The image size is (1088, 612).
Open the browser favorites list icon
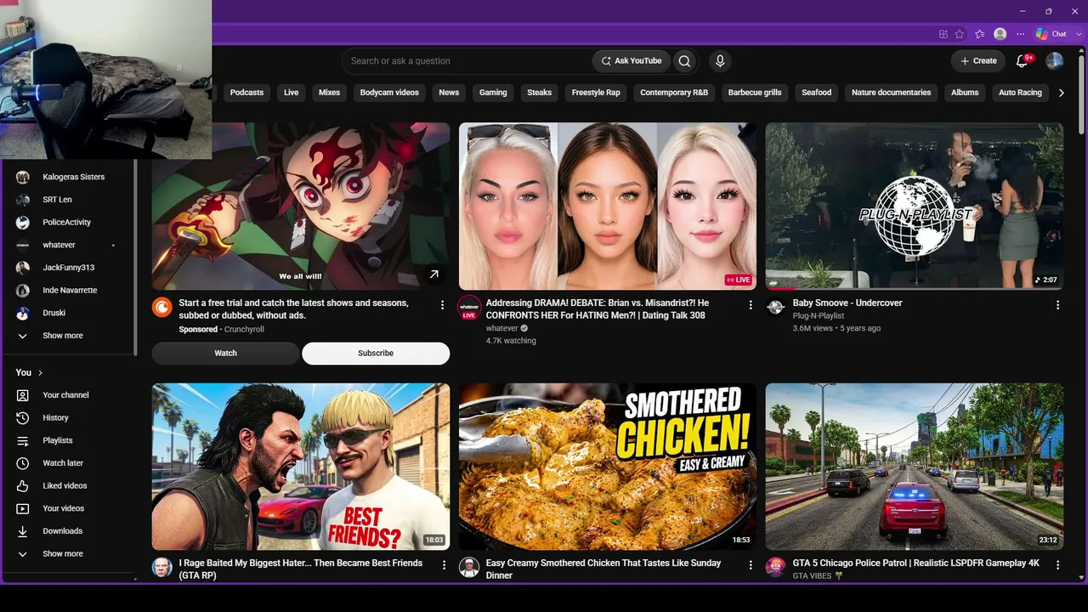980,34
